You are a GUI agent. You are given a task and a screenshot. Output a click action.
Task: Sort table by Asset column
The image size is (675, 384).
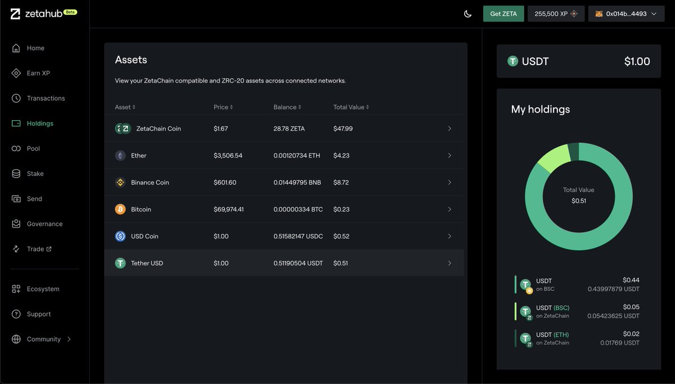point(125,107)
